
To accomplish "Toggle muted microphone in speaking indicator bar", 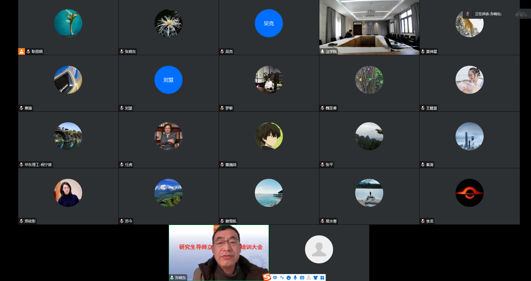I will point(468,14).
